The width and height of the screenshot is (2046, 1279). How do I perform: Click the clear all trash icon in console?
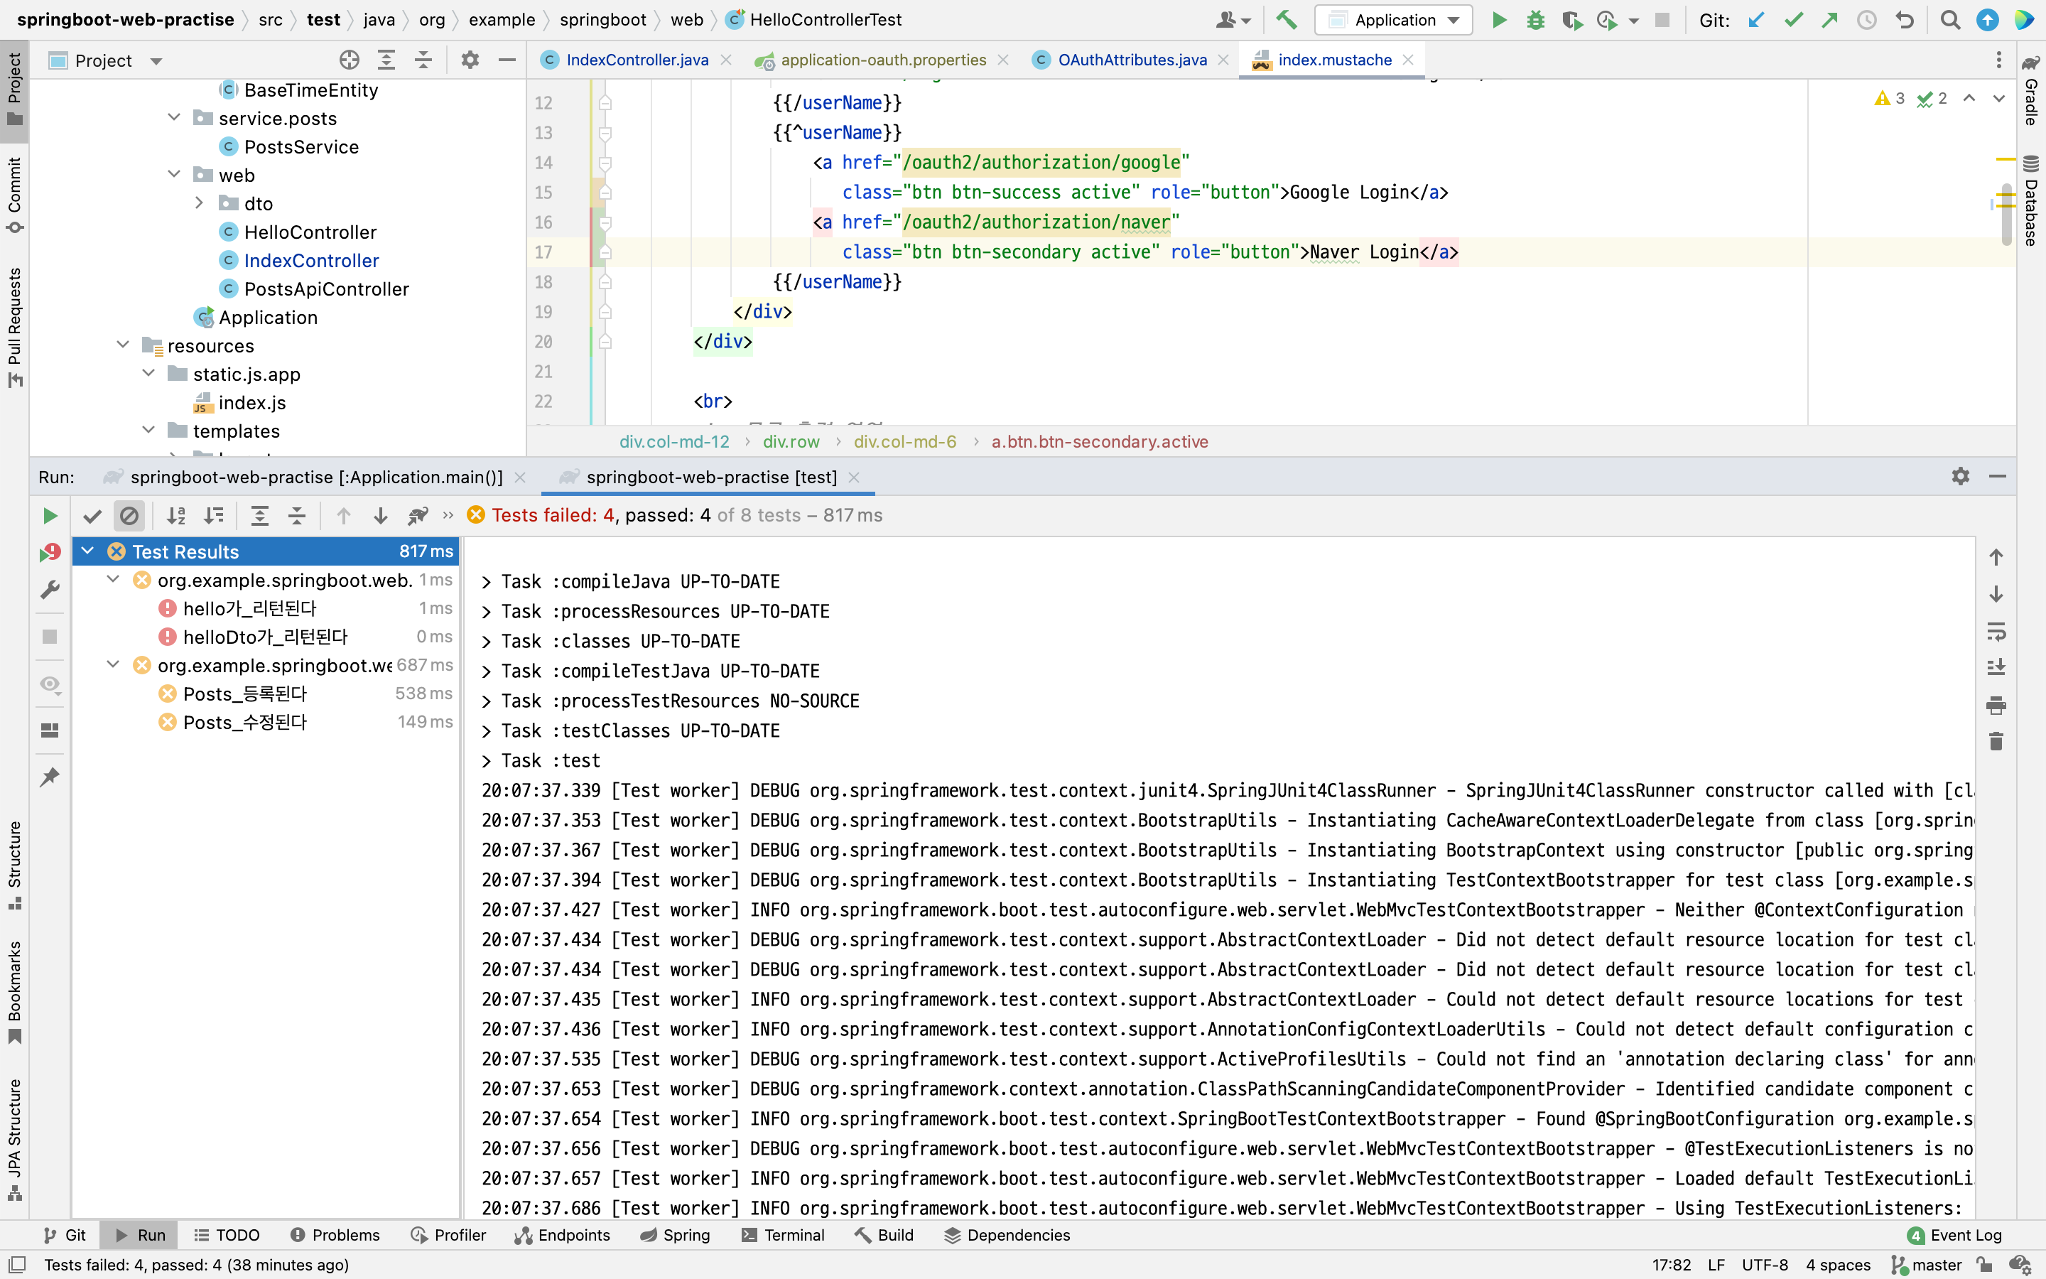click(x=1996, y=742)
